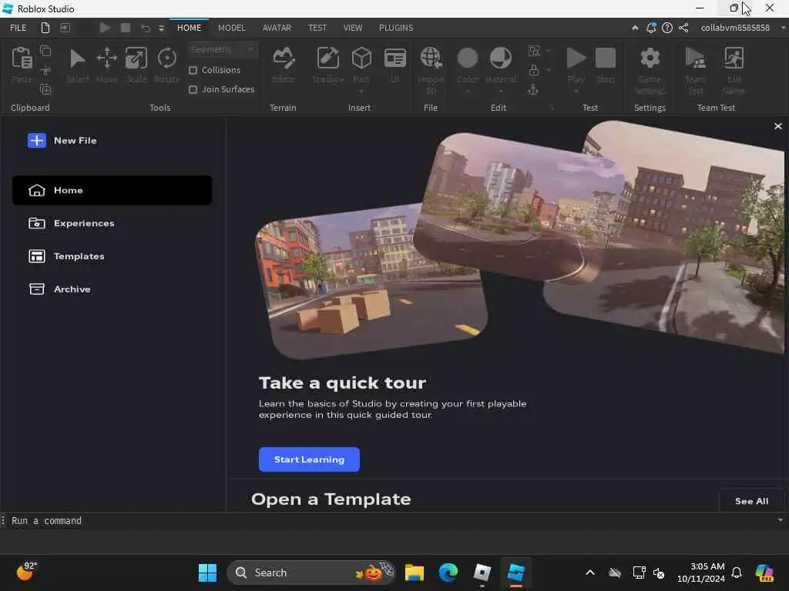Image resolution: width=789 pixels, height=591 pixels.
Task: Expand the Material dropdown arrow
Action: 501,92
